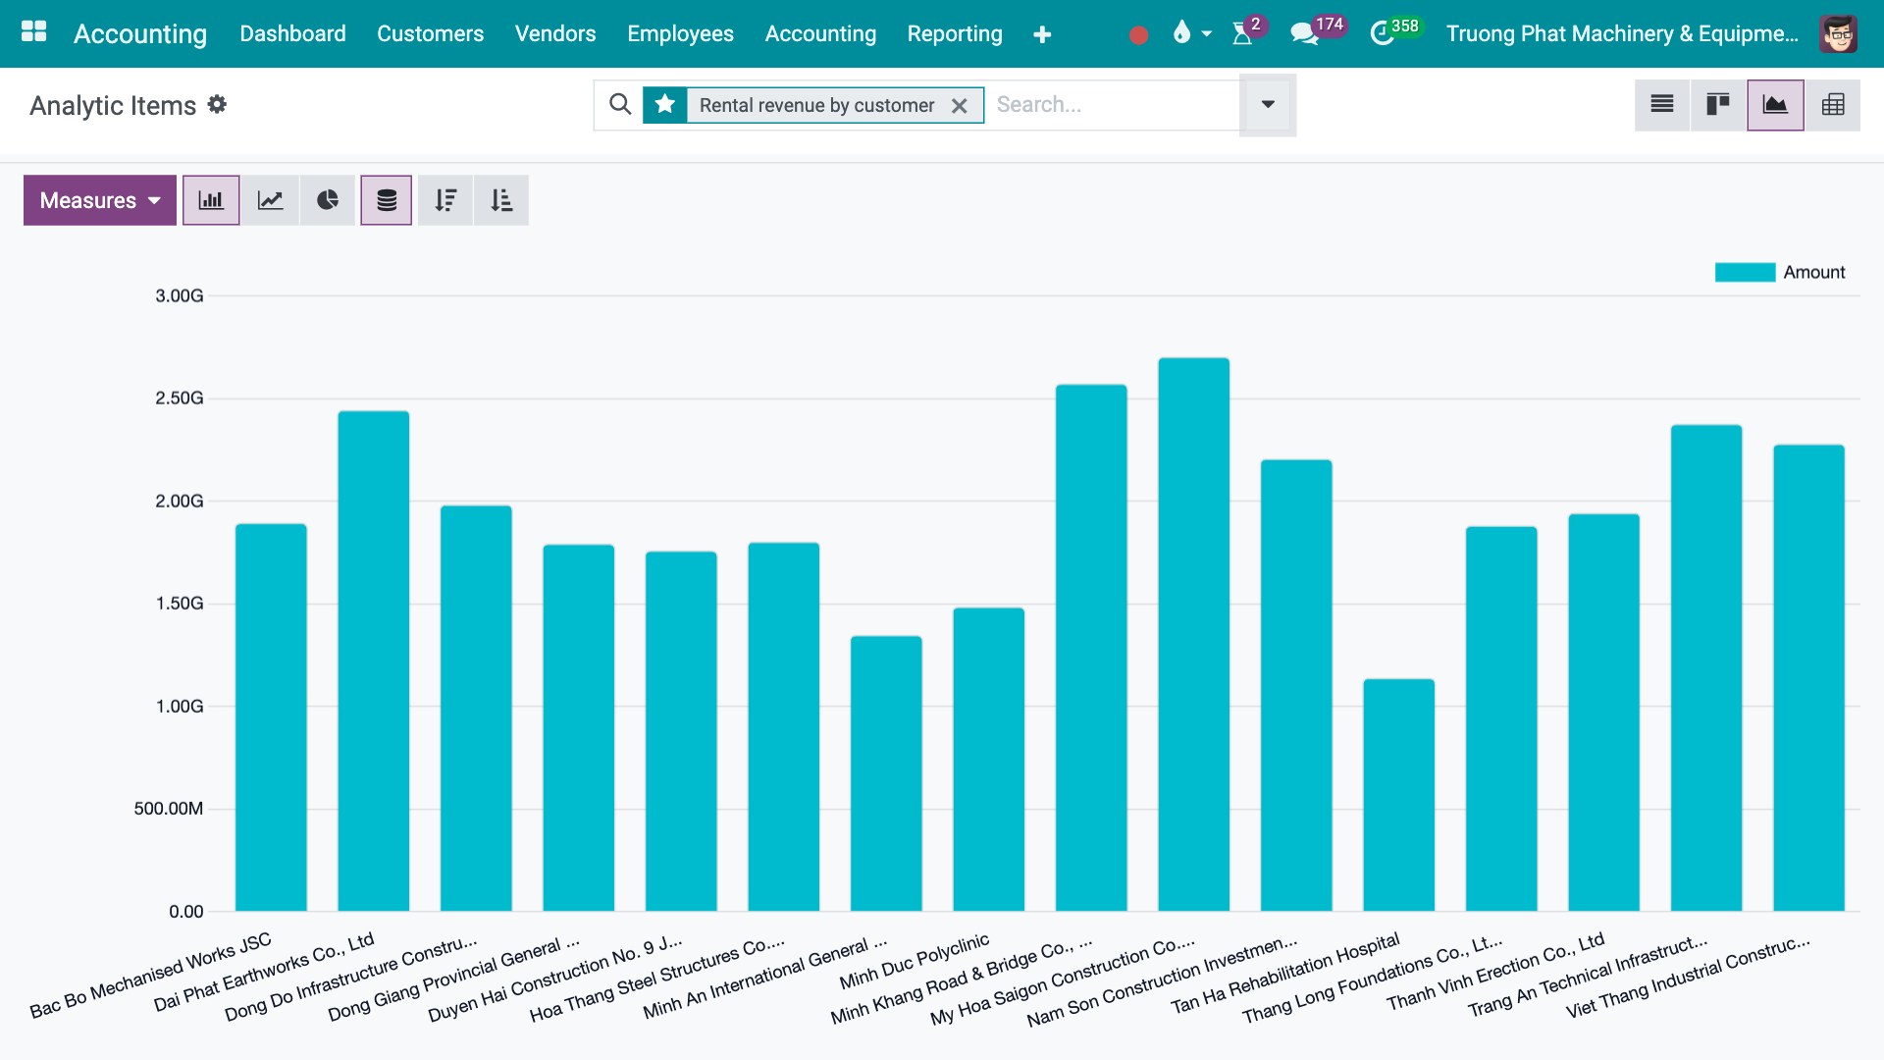The height and width of the screenshot is (1060, 1884).
Task: Open the user avatar menu
Action: [1838, 33]
